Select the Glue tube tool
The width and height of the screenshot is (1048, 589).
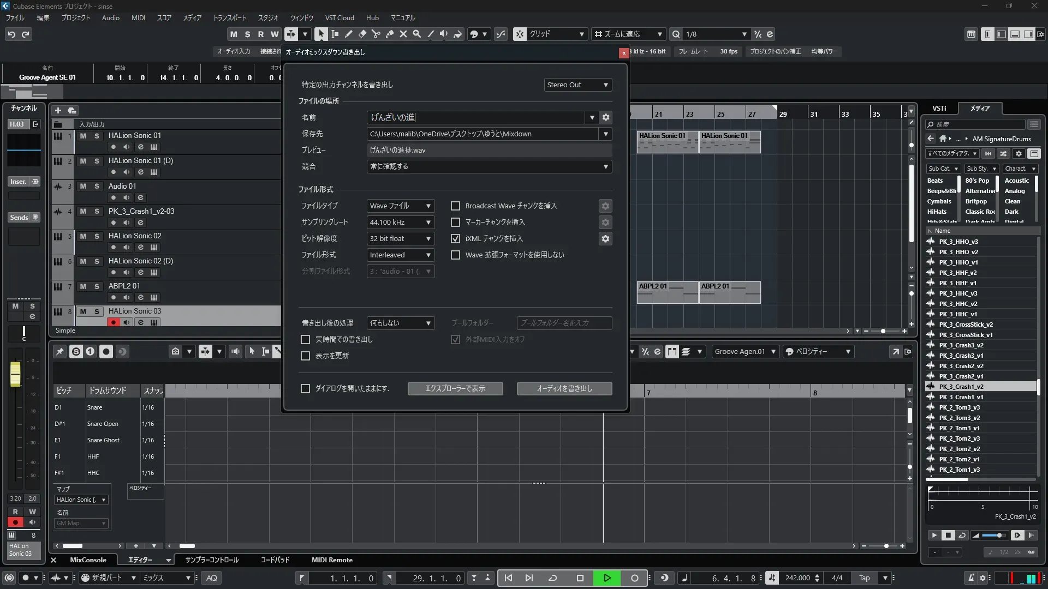click(x=389, y=34)
